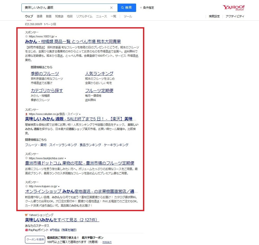Click the PayPay icon beside PayPayポイント
Viewport: 259px width, 245px height.
(x=27, y=230)
